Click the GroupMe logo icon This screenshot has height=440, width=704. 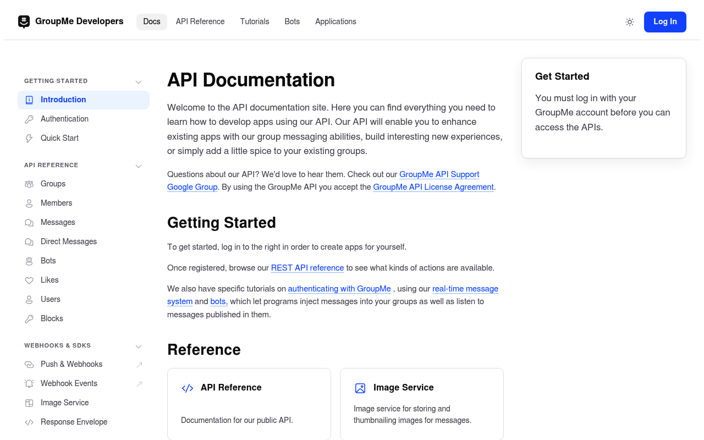click(x=24, y=21)
